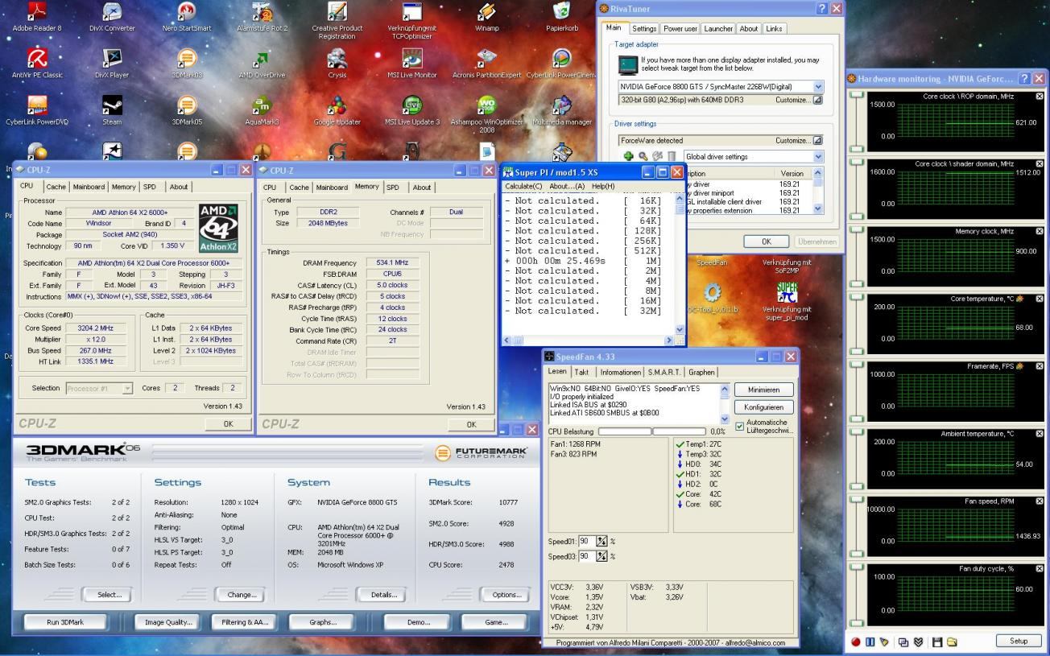
Task: Toggle Automatische Lüftergeschwindigkeit checkbox in SpeedFan
Action: tap(740, 426)
